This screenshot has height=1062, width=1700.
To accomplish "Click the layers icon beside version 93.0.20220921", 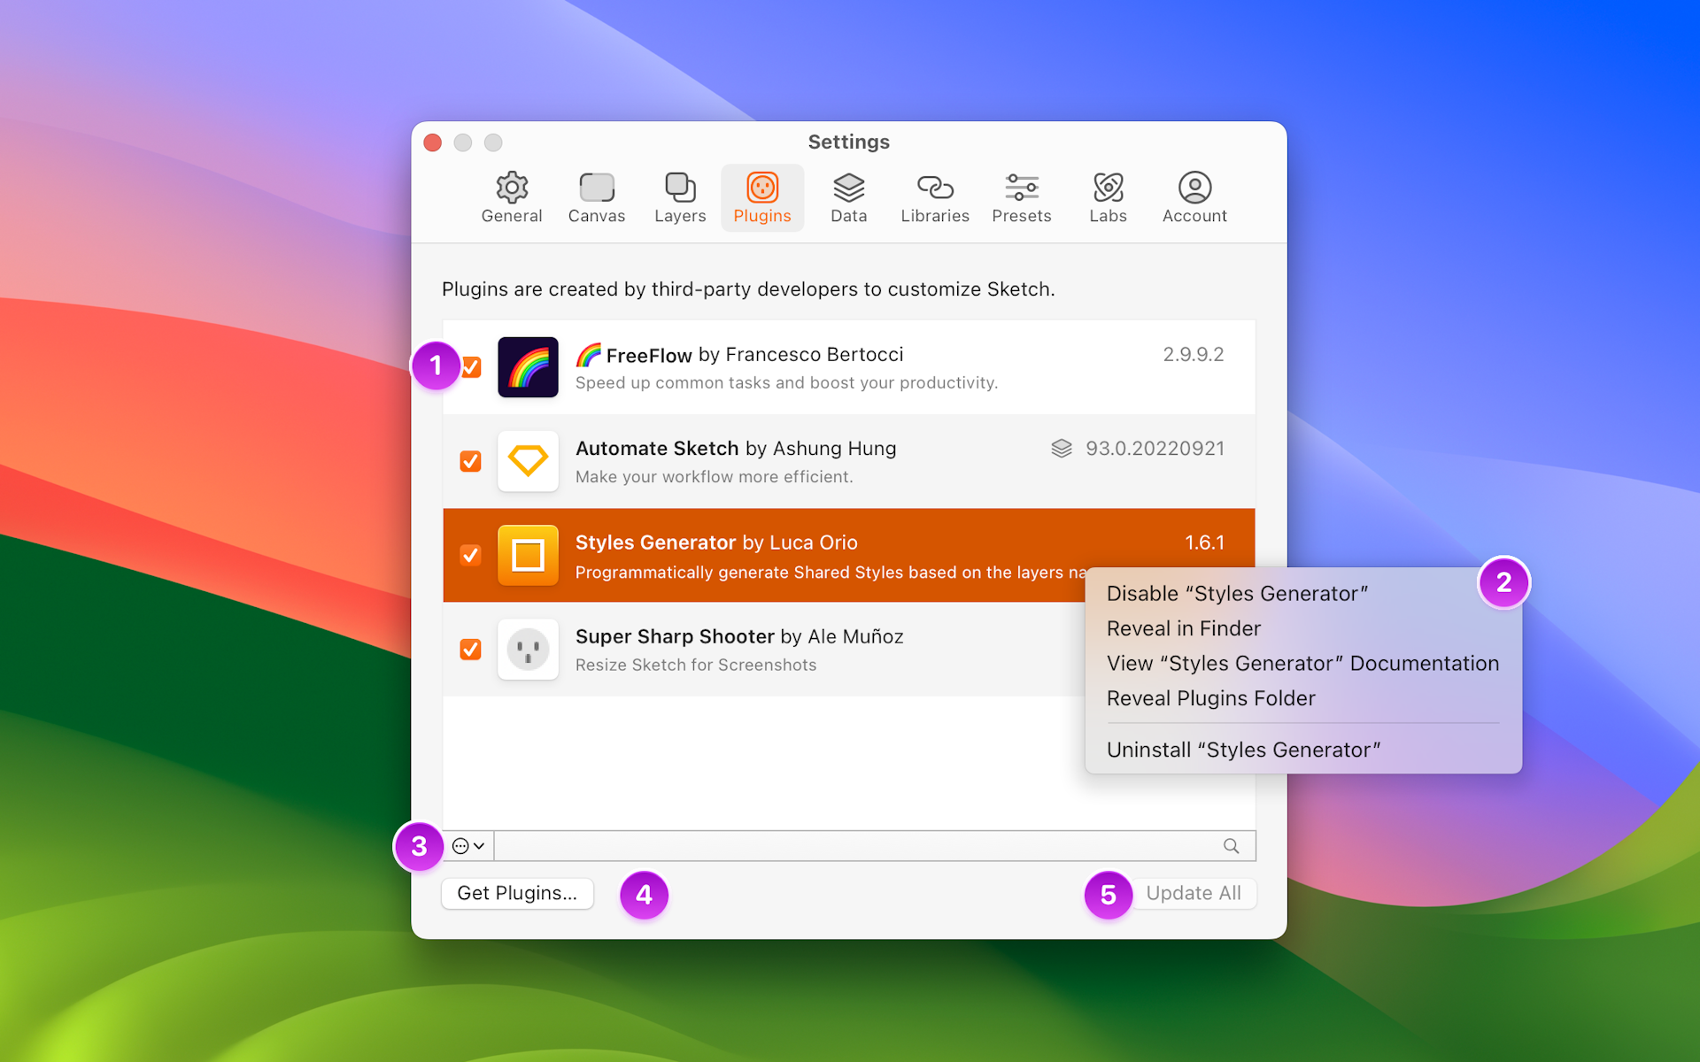I will 1062,449.
